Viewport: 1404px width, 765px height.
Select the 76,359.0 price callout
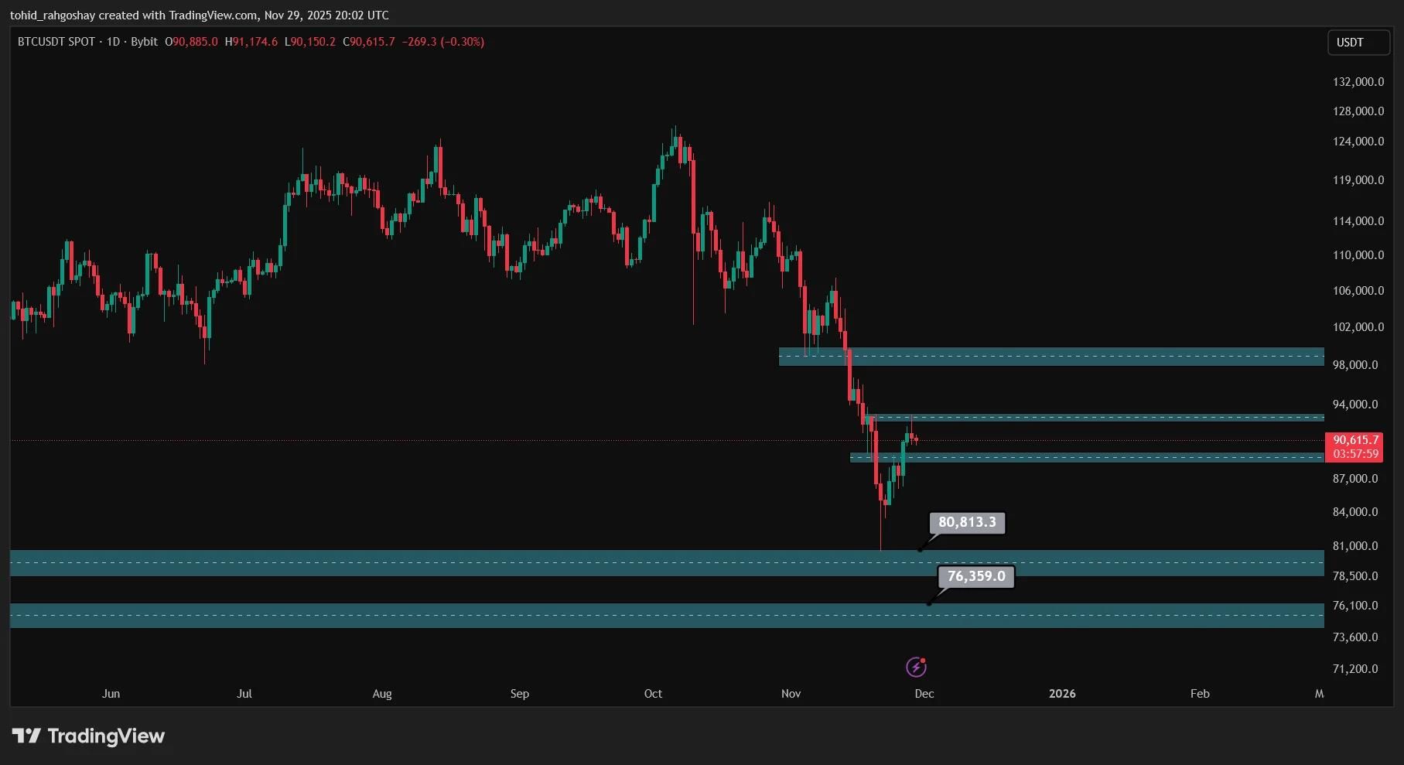(975, 576)
